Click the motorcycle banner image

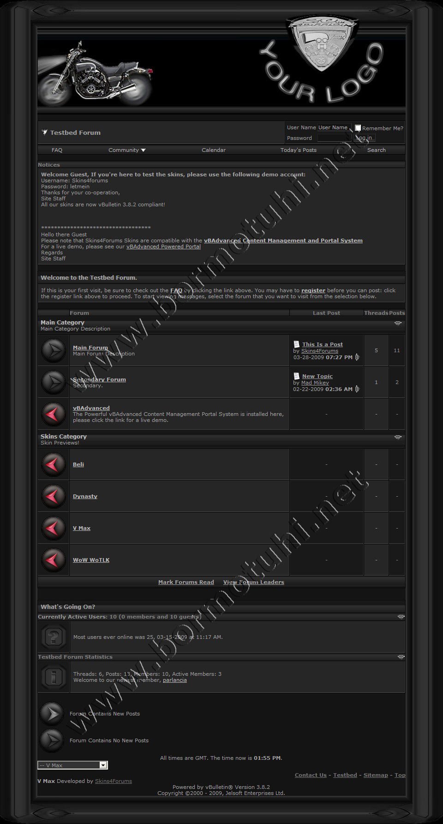95,73
